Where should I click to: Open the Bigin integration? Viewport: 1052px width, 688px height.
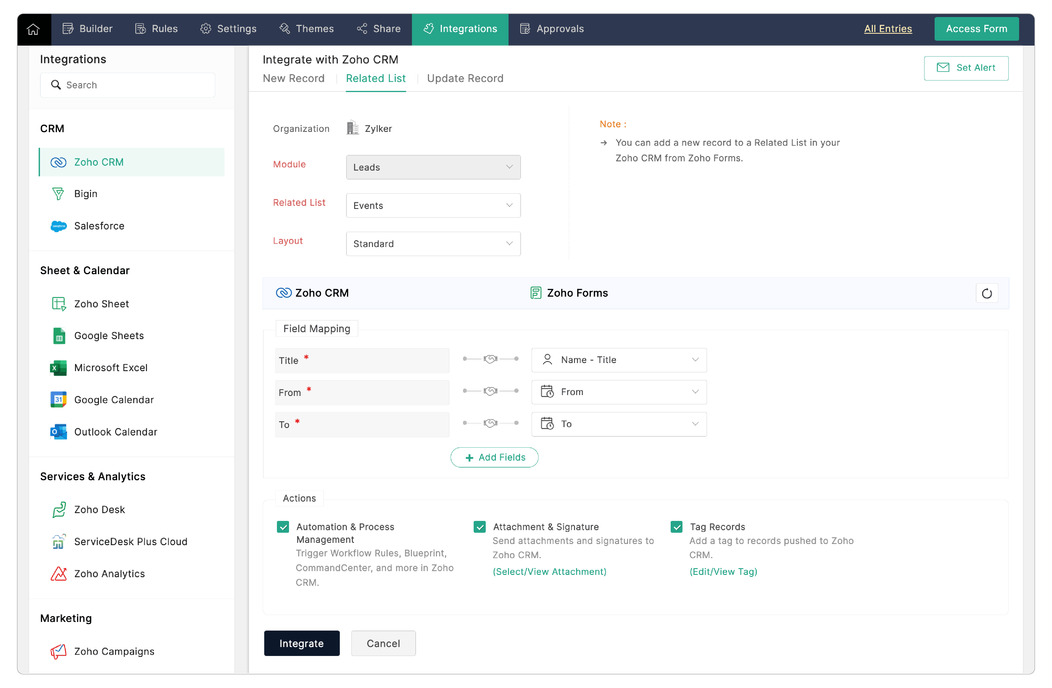click(x=85, y=194)
